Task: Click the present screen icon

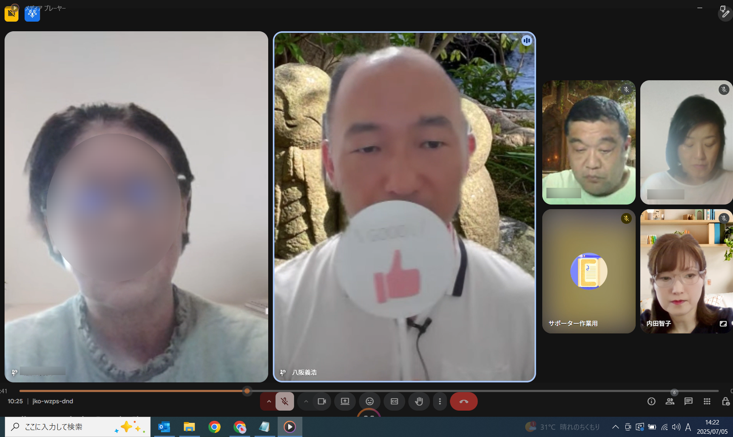Action: coord(345,401)
